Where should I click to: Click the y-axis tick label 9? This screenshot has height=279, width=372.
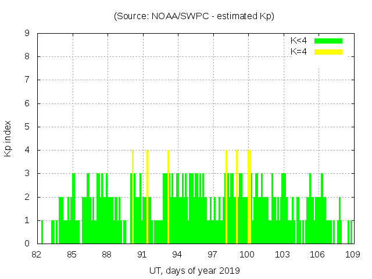(x=27, y=34)
